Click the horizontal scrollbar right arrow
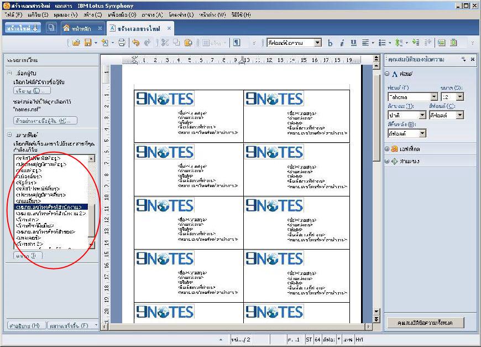This screenshot has width=481, height=347. pos(368,327)
